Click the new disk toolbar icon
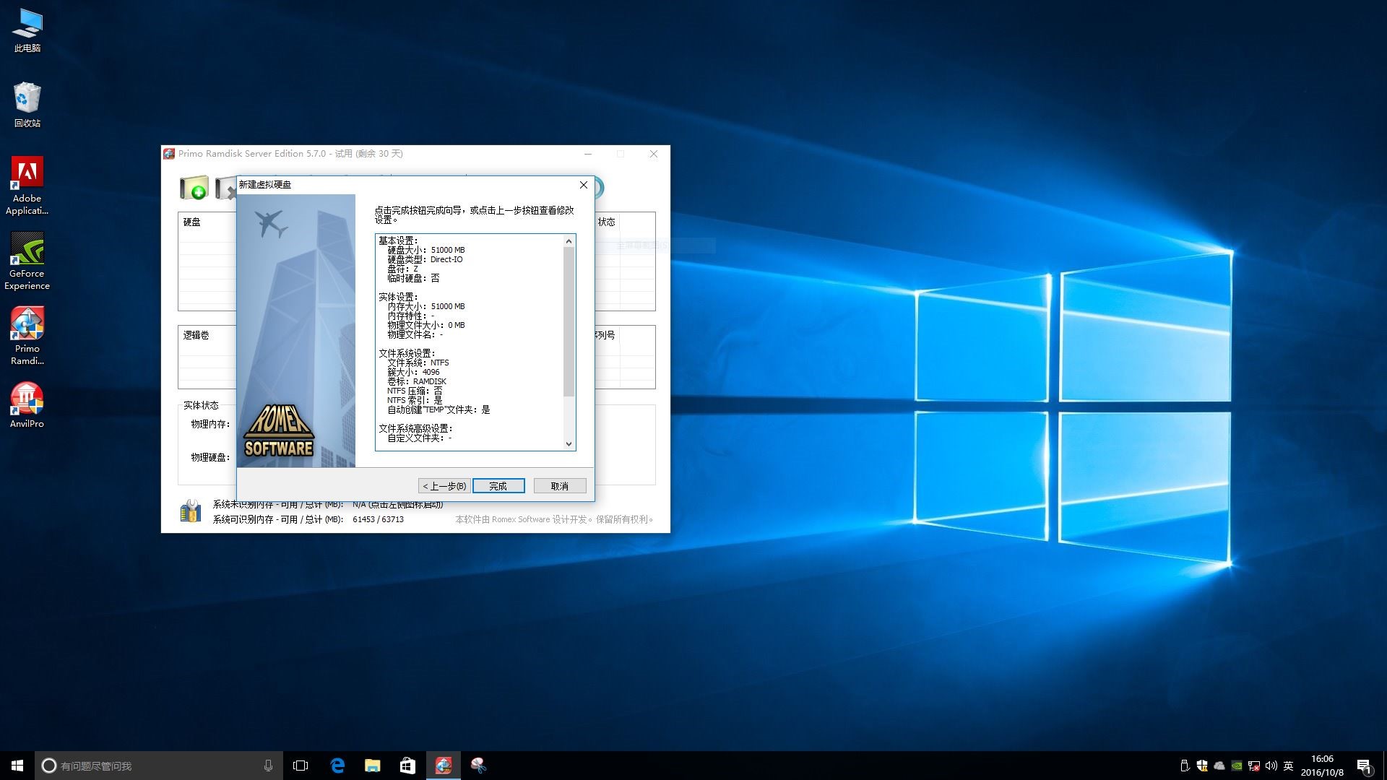Image resolution: width=1387 pixels, height=780 pixels. tap(194, 188)
